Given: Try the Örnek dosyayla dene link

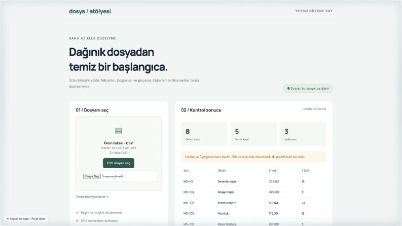Looking at the screenshot, I should coord(92,197).
